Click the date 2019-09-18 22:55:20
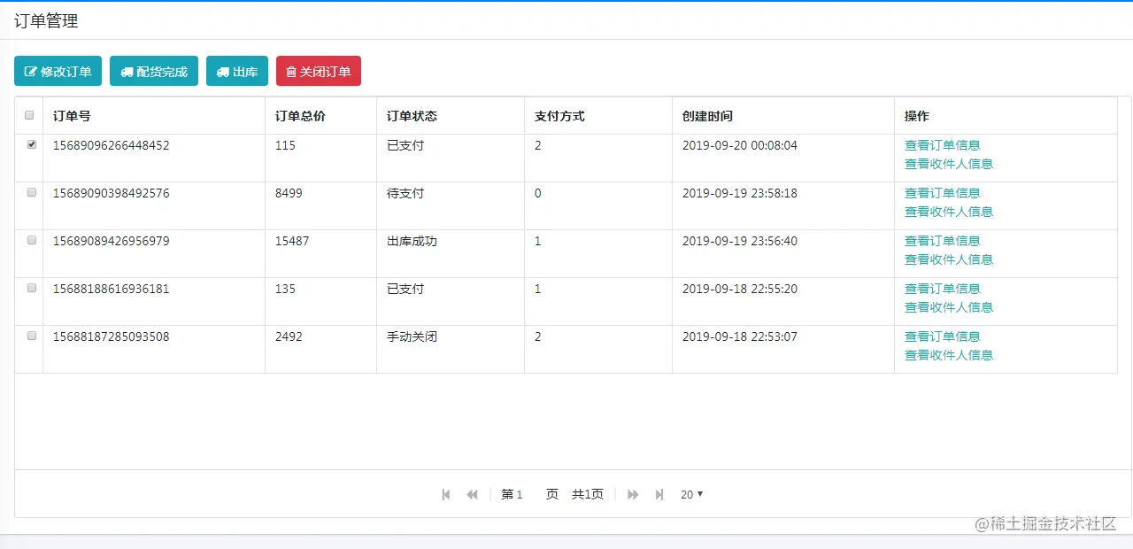This screenshot has width=1133, height=549. (740, 289)
